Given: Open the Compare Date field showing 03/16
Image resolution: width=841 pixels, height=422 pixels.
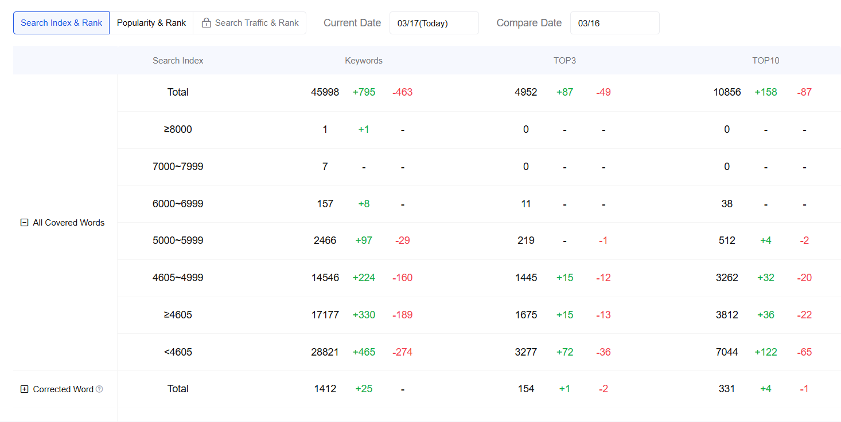Looking at the screenshot, I should (x=614, y=23).
